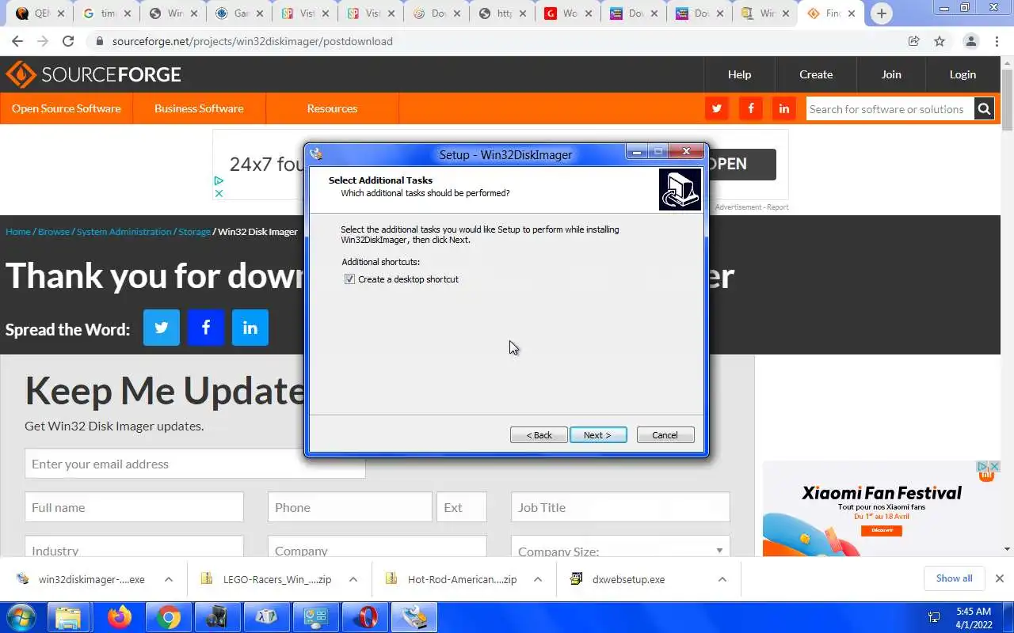Click the Job Title field
1014x633 pixels.
point(620,507)
